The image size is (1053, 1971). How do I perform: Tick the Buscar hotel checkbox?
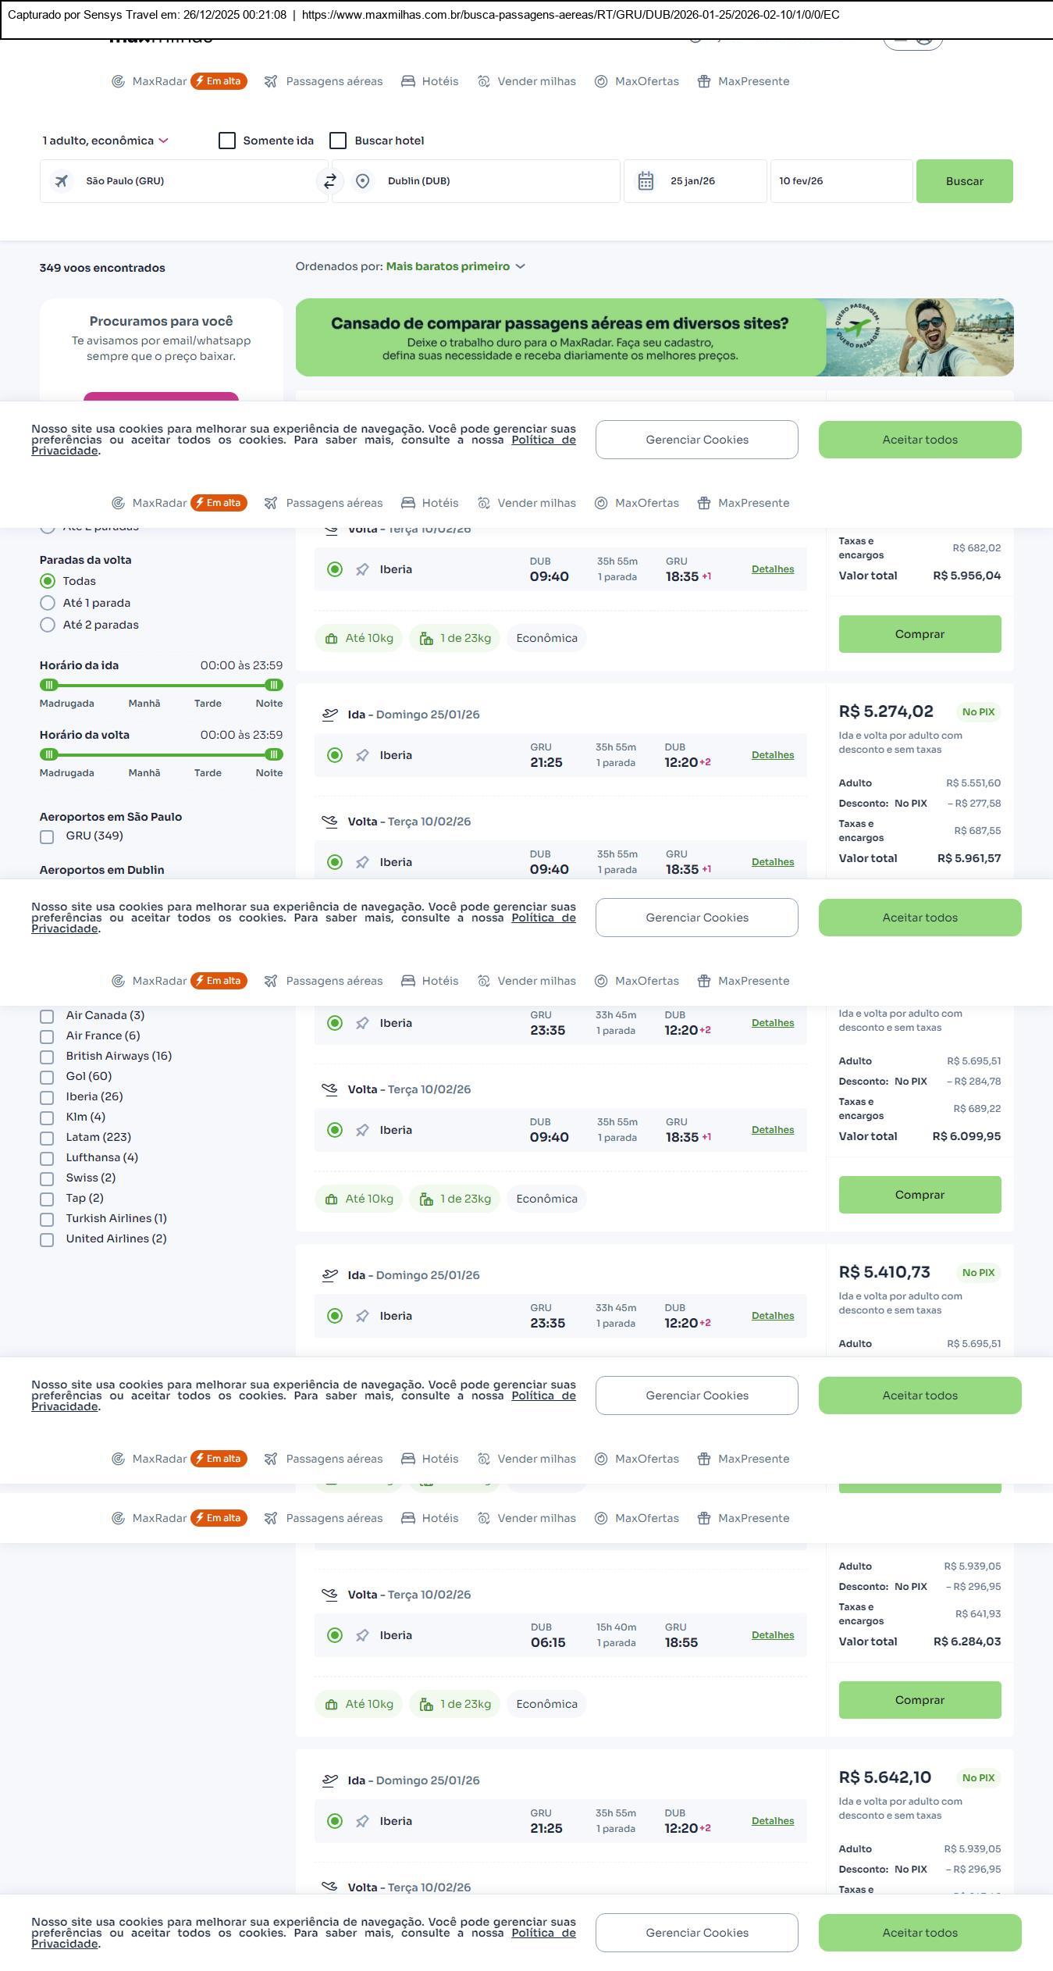pyautogui.click(x=338, y=141)
